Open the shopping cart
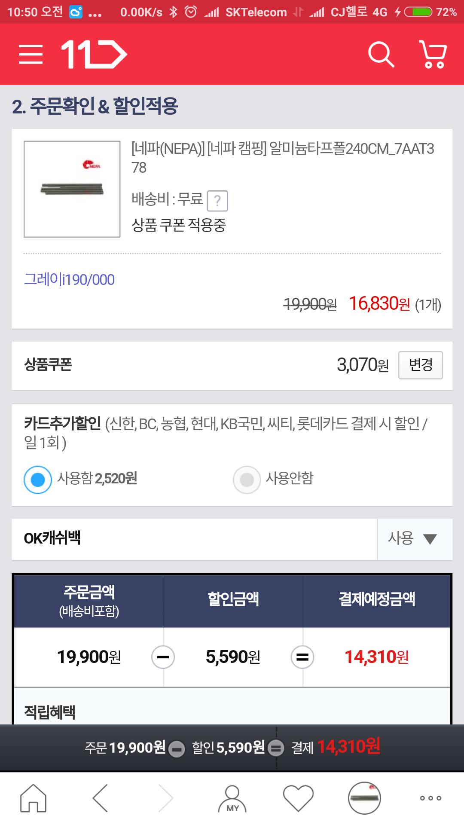The image size is (464, 825). [433, 55]
